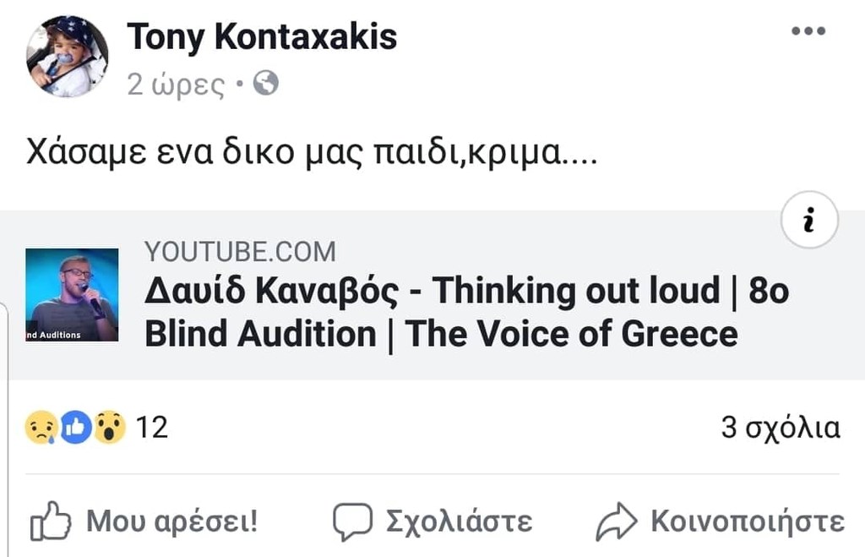Screen dimensions: 865x557
Task: Click the info "i" icon on link preview
Action: (809, 220)
